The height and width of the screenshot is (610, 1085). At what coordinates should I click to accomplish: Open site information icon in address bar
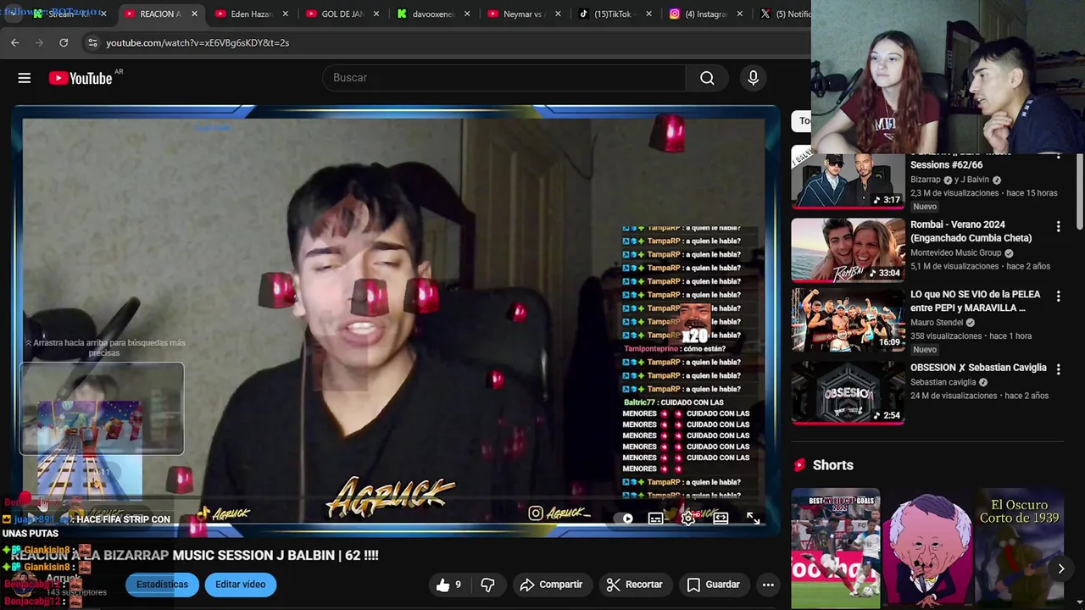92,42
